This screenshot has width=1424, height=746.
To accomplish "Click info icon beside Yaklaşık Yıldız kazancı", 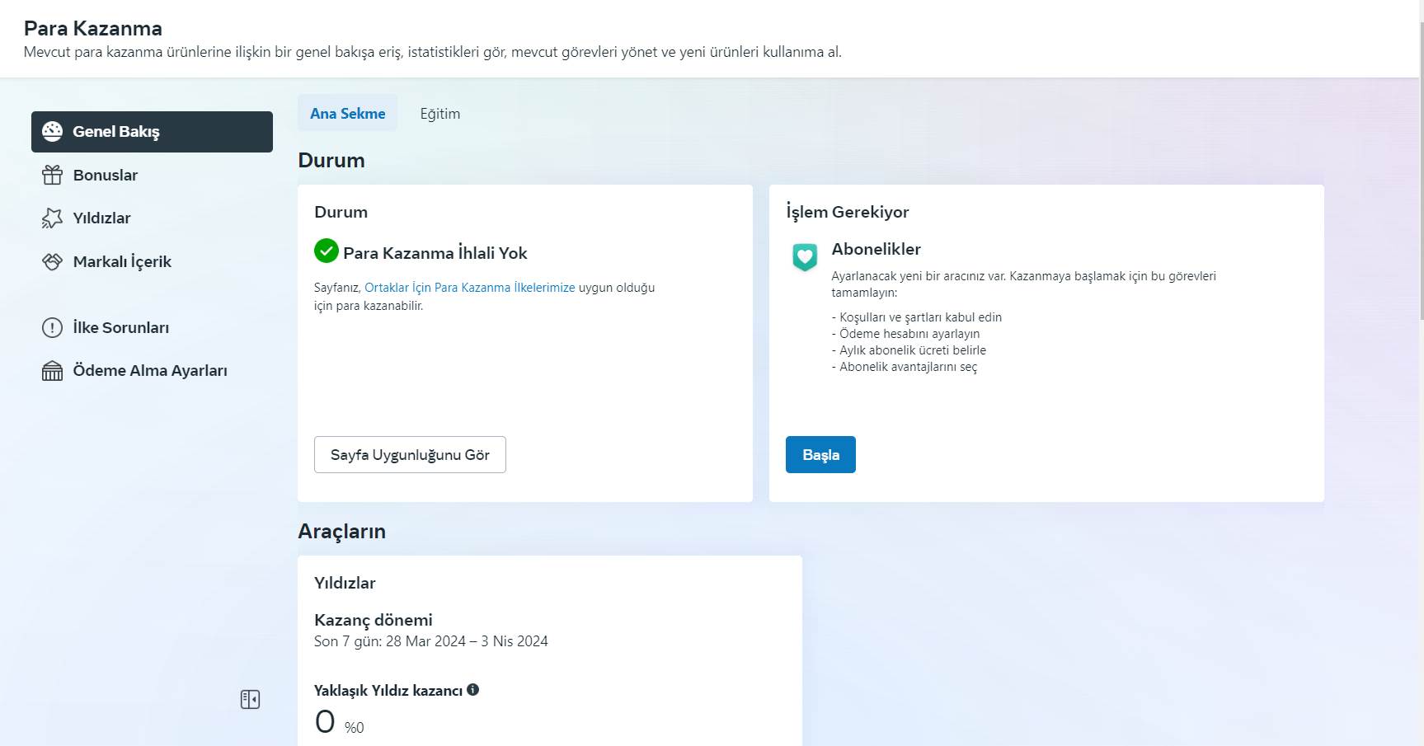I will (473, 690).
